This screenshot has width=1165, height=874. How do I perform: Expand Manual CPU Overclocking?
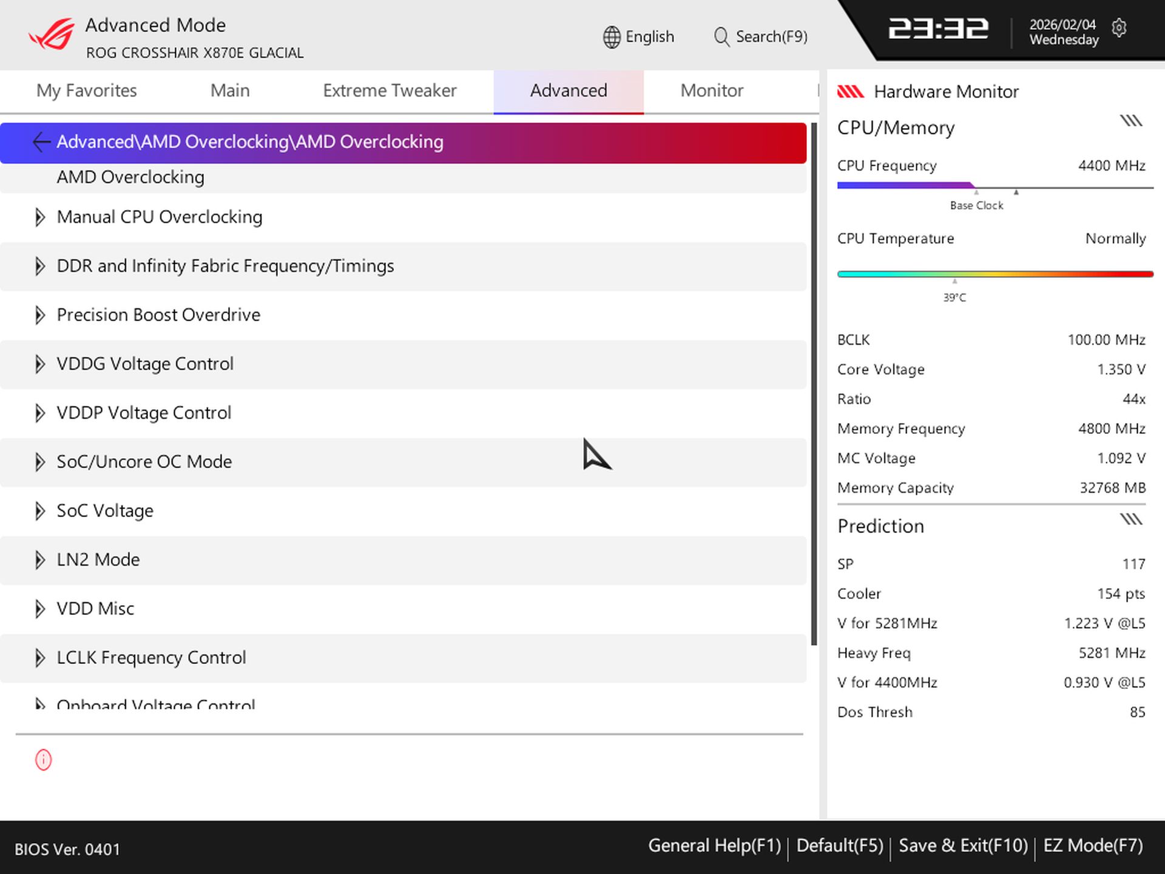tap(40, 217)
